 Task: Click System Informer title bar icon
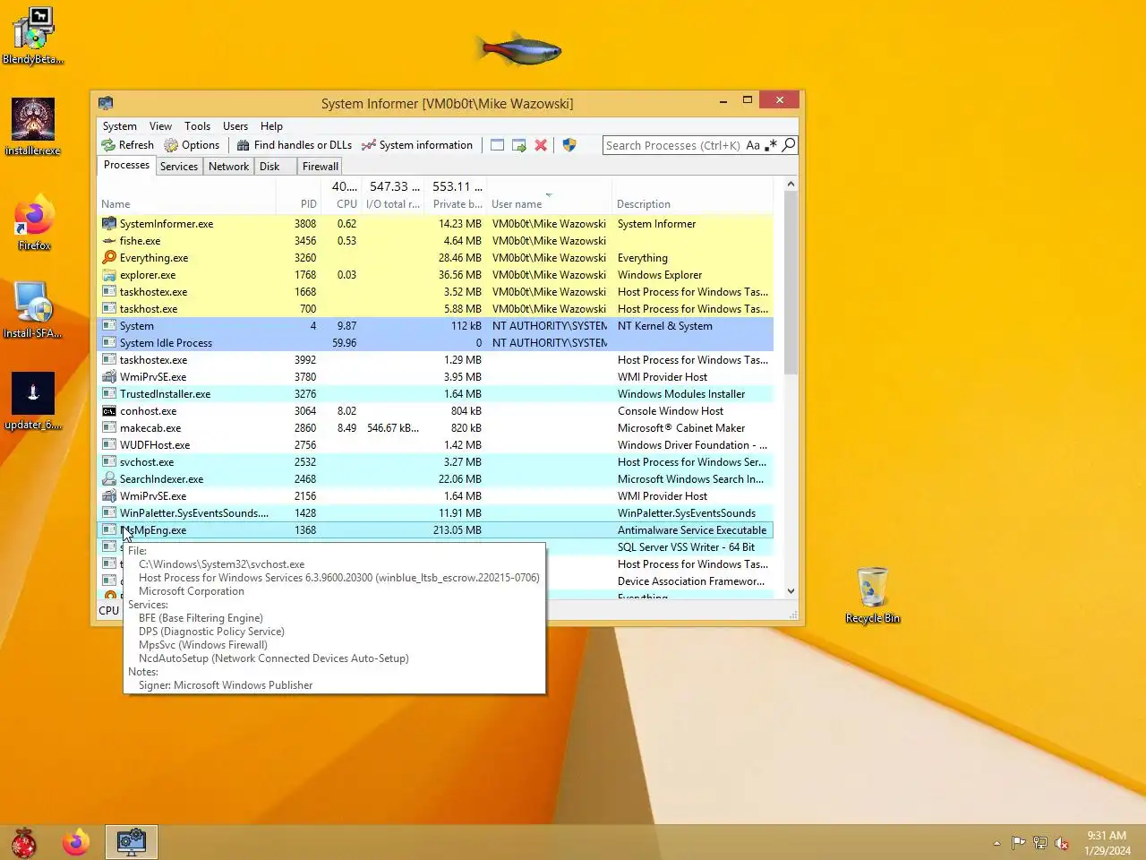(x=106, y=103)
